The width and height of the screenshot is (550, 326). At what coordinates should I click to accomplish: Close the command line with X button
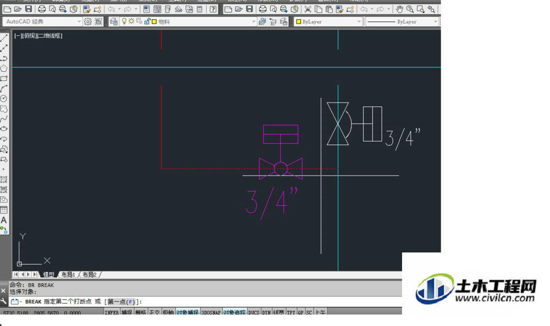click(3, 291)
